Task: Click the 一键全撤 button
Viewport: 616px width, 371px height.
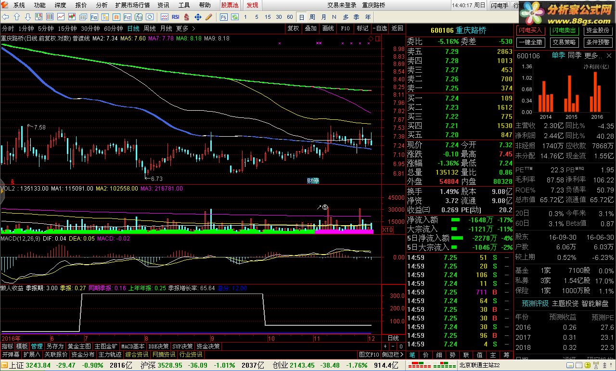Action: coord(531,42)
